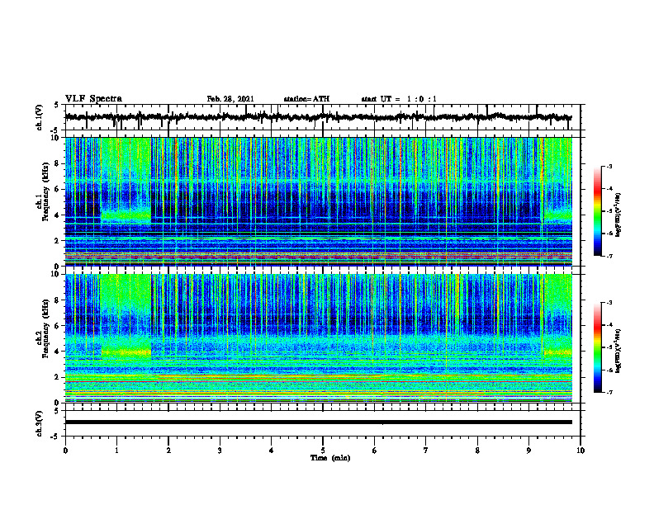Click the ch.1 spectrogram panel
The image size is (654, 505).
[318, 201]
